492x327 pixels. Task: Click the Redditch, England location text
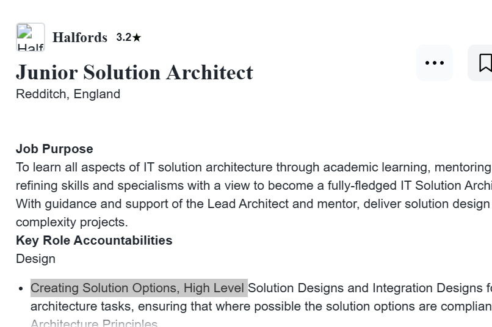(68, 94)
